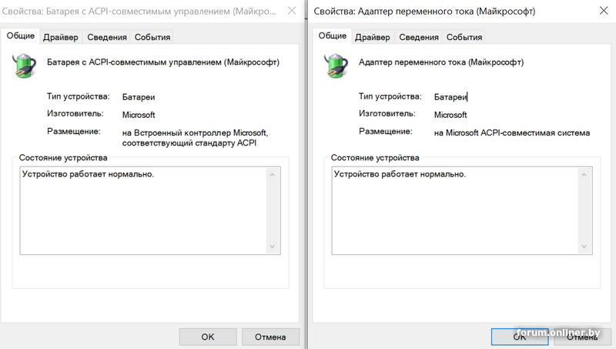Viewport: 616px width, 349px height.
Task: Switch to Сведения tab in battery properties
Action: pyautogui.click(x=107, y=37)
